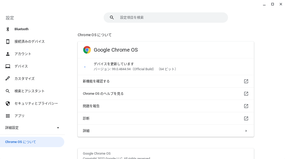Image resolution: width=285 pixels, height=159 pixels.
Task: Open external link icon for 問題を報告
Action: 246,106
